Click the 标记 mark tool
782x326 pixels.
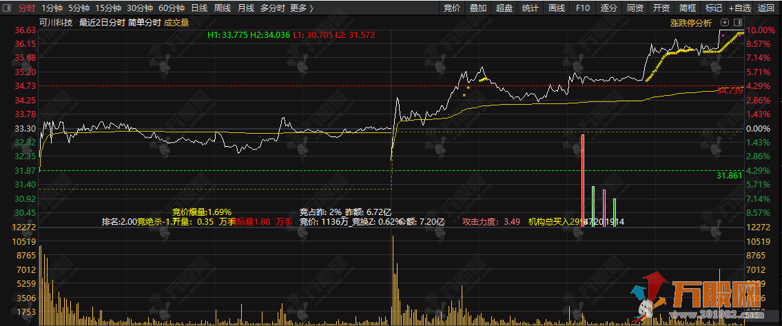click(714, 8)
